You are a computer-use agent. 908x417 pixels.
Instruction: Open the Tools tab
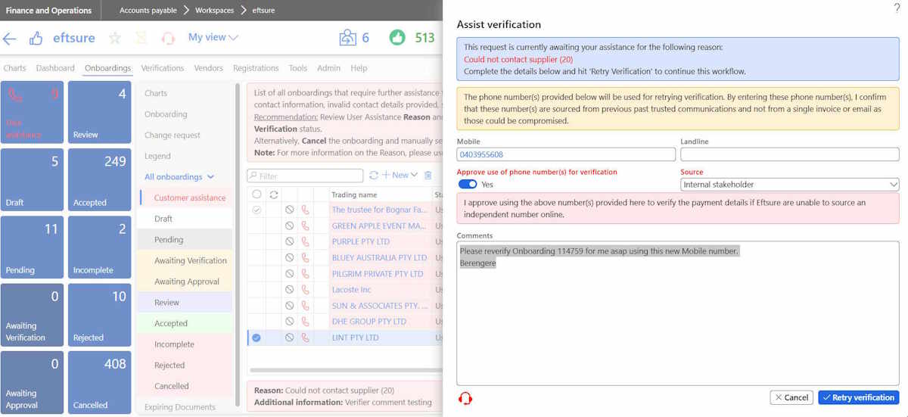[298, 68]
